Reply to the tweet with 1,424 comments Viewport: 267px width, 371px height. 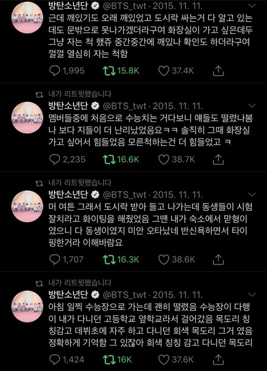point(55,360)
